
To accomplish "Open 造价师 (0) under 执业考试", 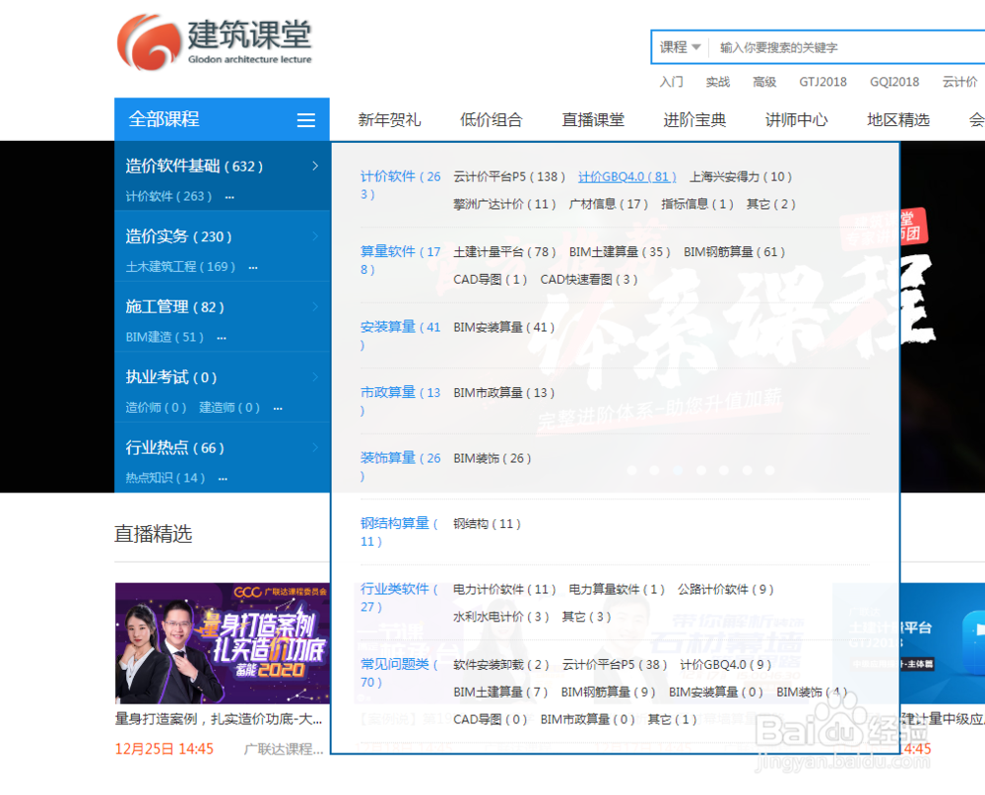I will (x=156, y=407).
